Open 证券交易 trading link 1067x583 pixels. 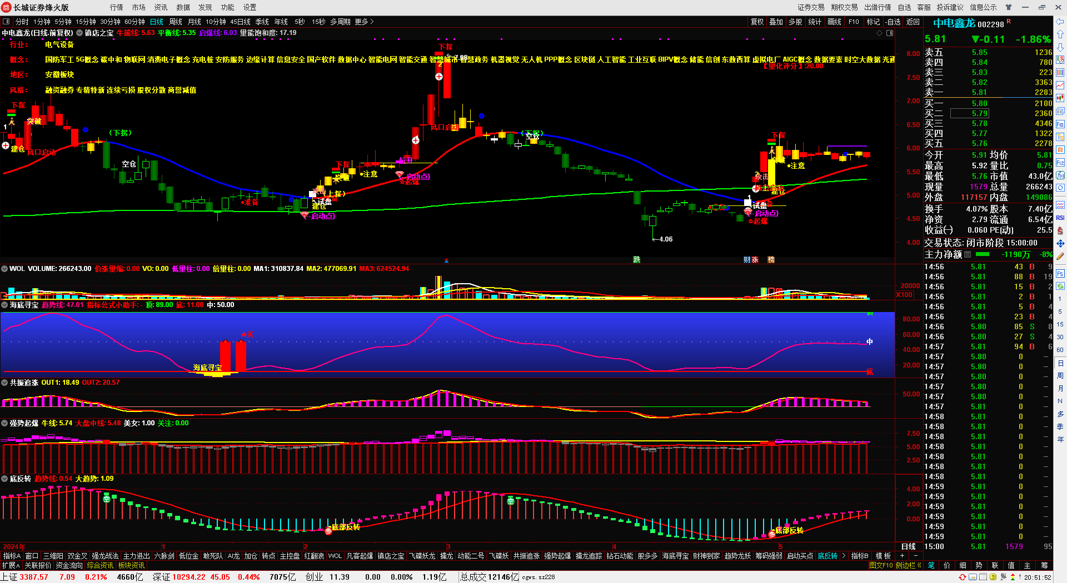(811, 7)
